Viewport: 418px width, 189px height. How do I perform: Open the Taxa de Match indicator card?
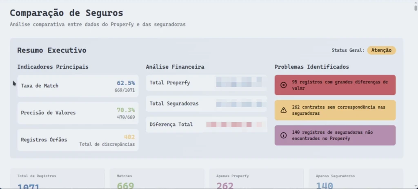point(78,86)
